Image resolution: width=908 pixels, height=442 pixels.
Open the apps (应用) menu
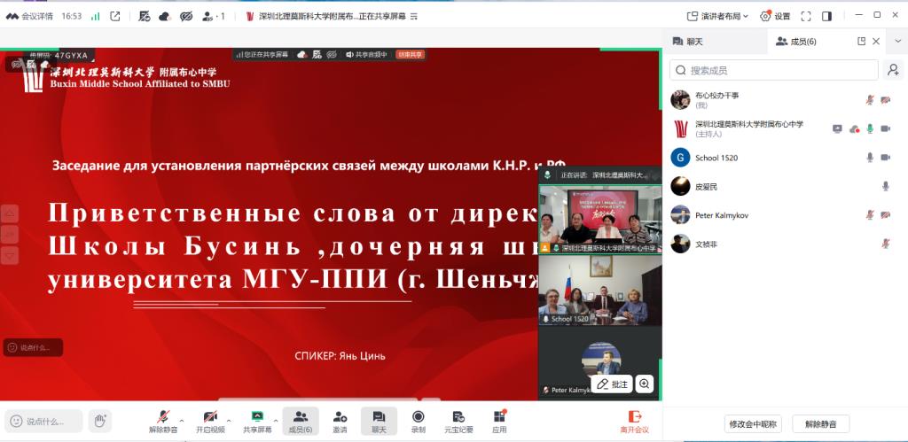click(499, 422)
